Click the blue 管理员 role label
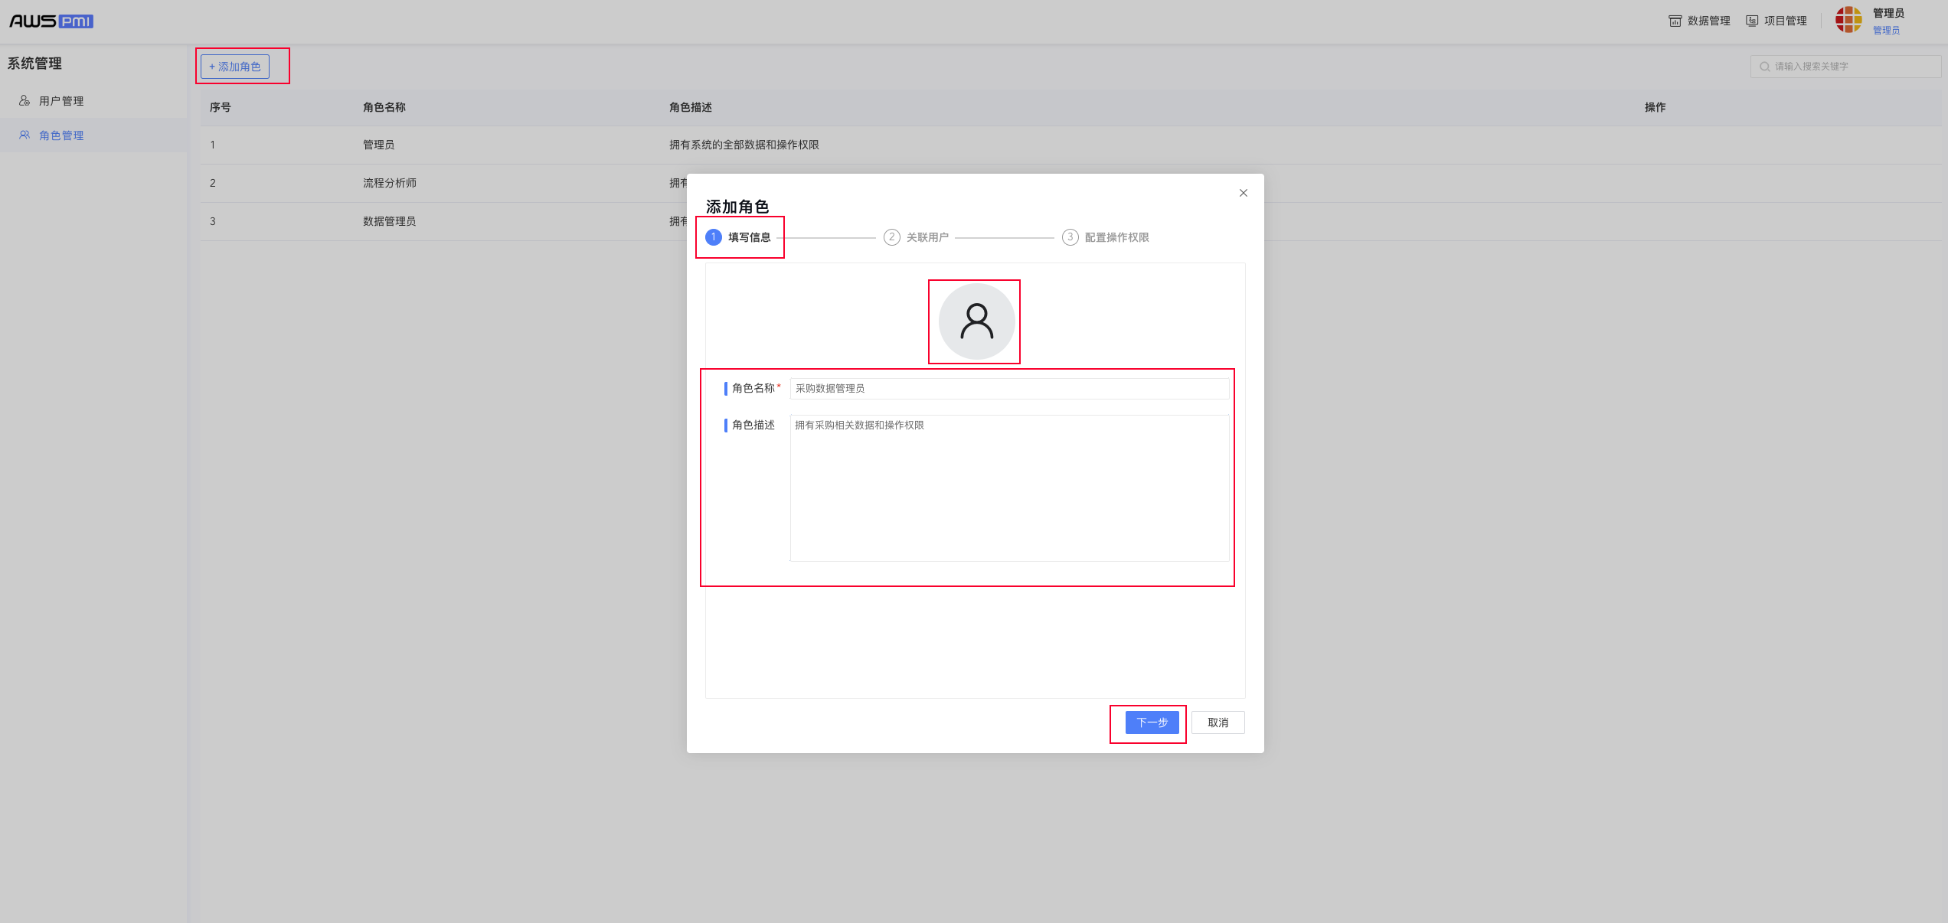Screen dimensions: 1948x923 (x=1886, y=31)
